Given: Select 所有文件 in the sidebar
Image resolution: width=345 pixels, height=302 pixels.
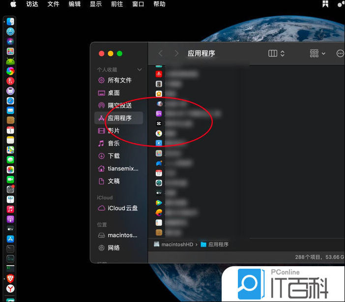Looking at the screenshot, I should pyautogui.click(x=119, y=80).
